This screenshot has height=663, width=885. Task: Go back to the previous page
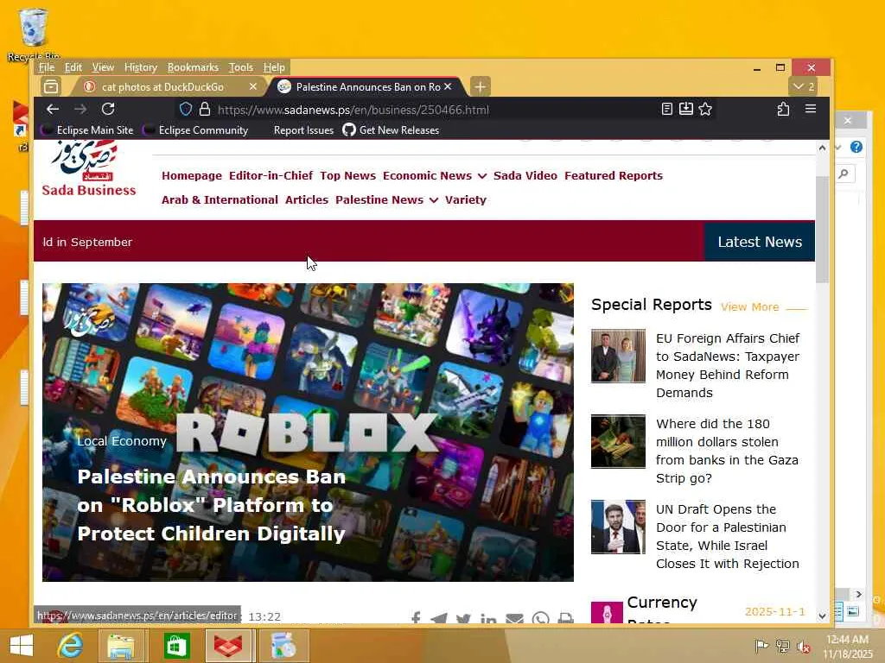pyautogui.click(x=53, y=109)
